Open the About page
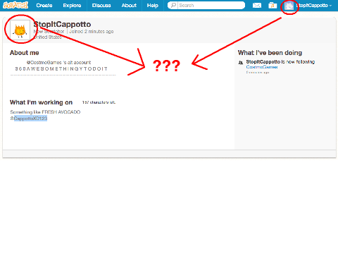This screenshot has width=338, height=254. coord(129,6)
